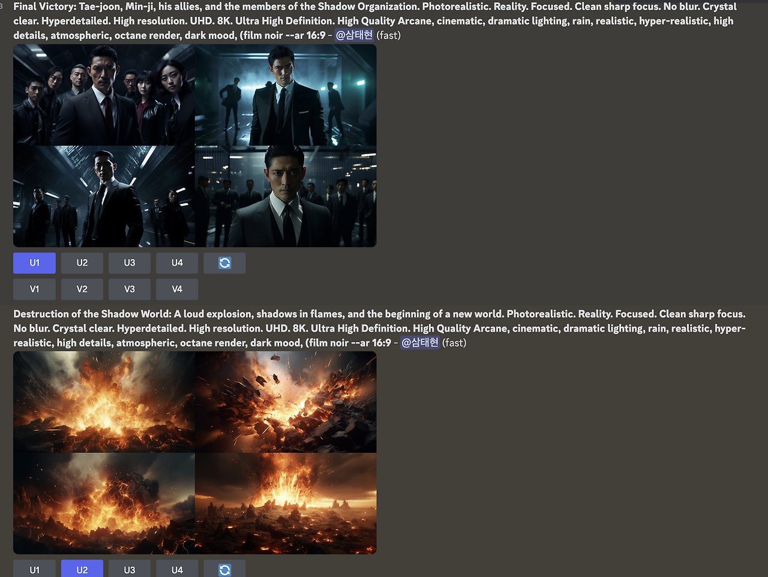Viewport: 768px width, 577px height.
Task: Click the re-roll icon under the Destruction grid
Action: pos(224,569)
